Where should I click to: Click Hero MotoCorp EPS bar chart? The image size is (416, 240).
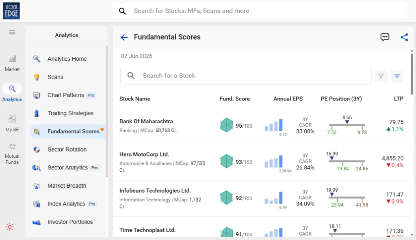273,162
